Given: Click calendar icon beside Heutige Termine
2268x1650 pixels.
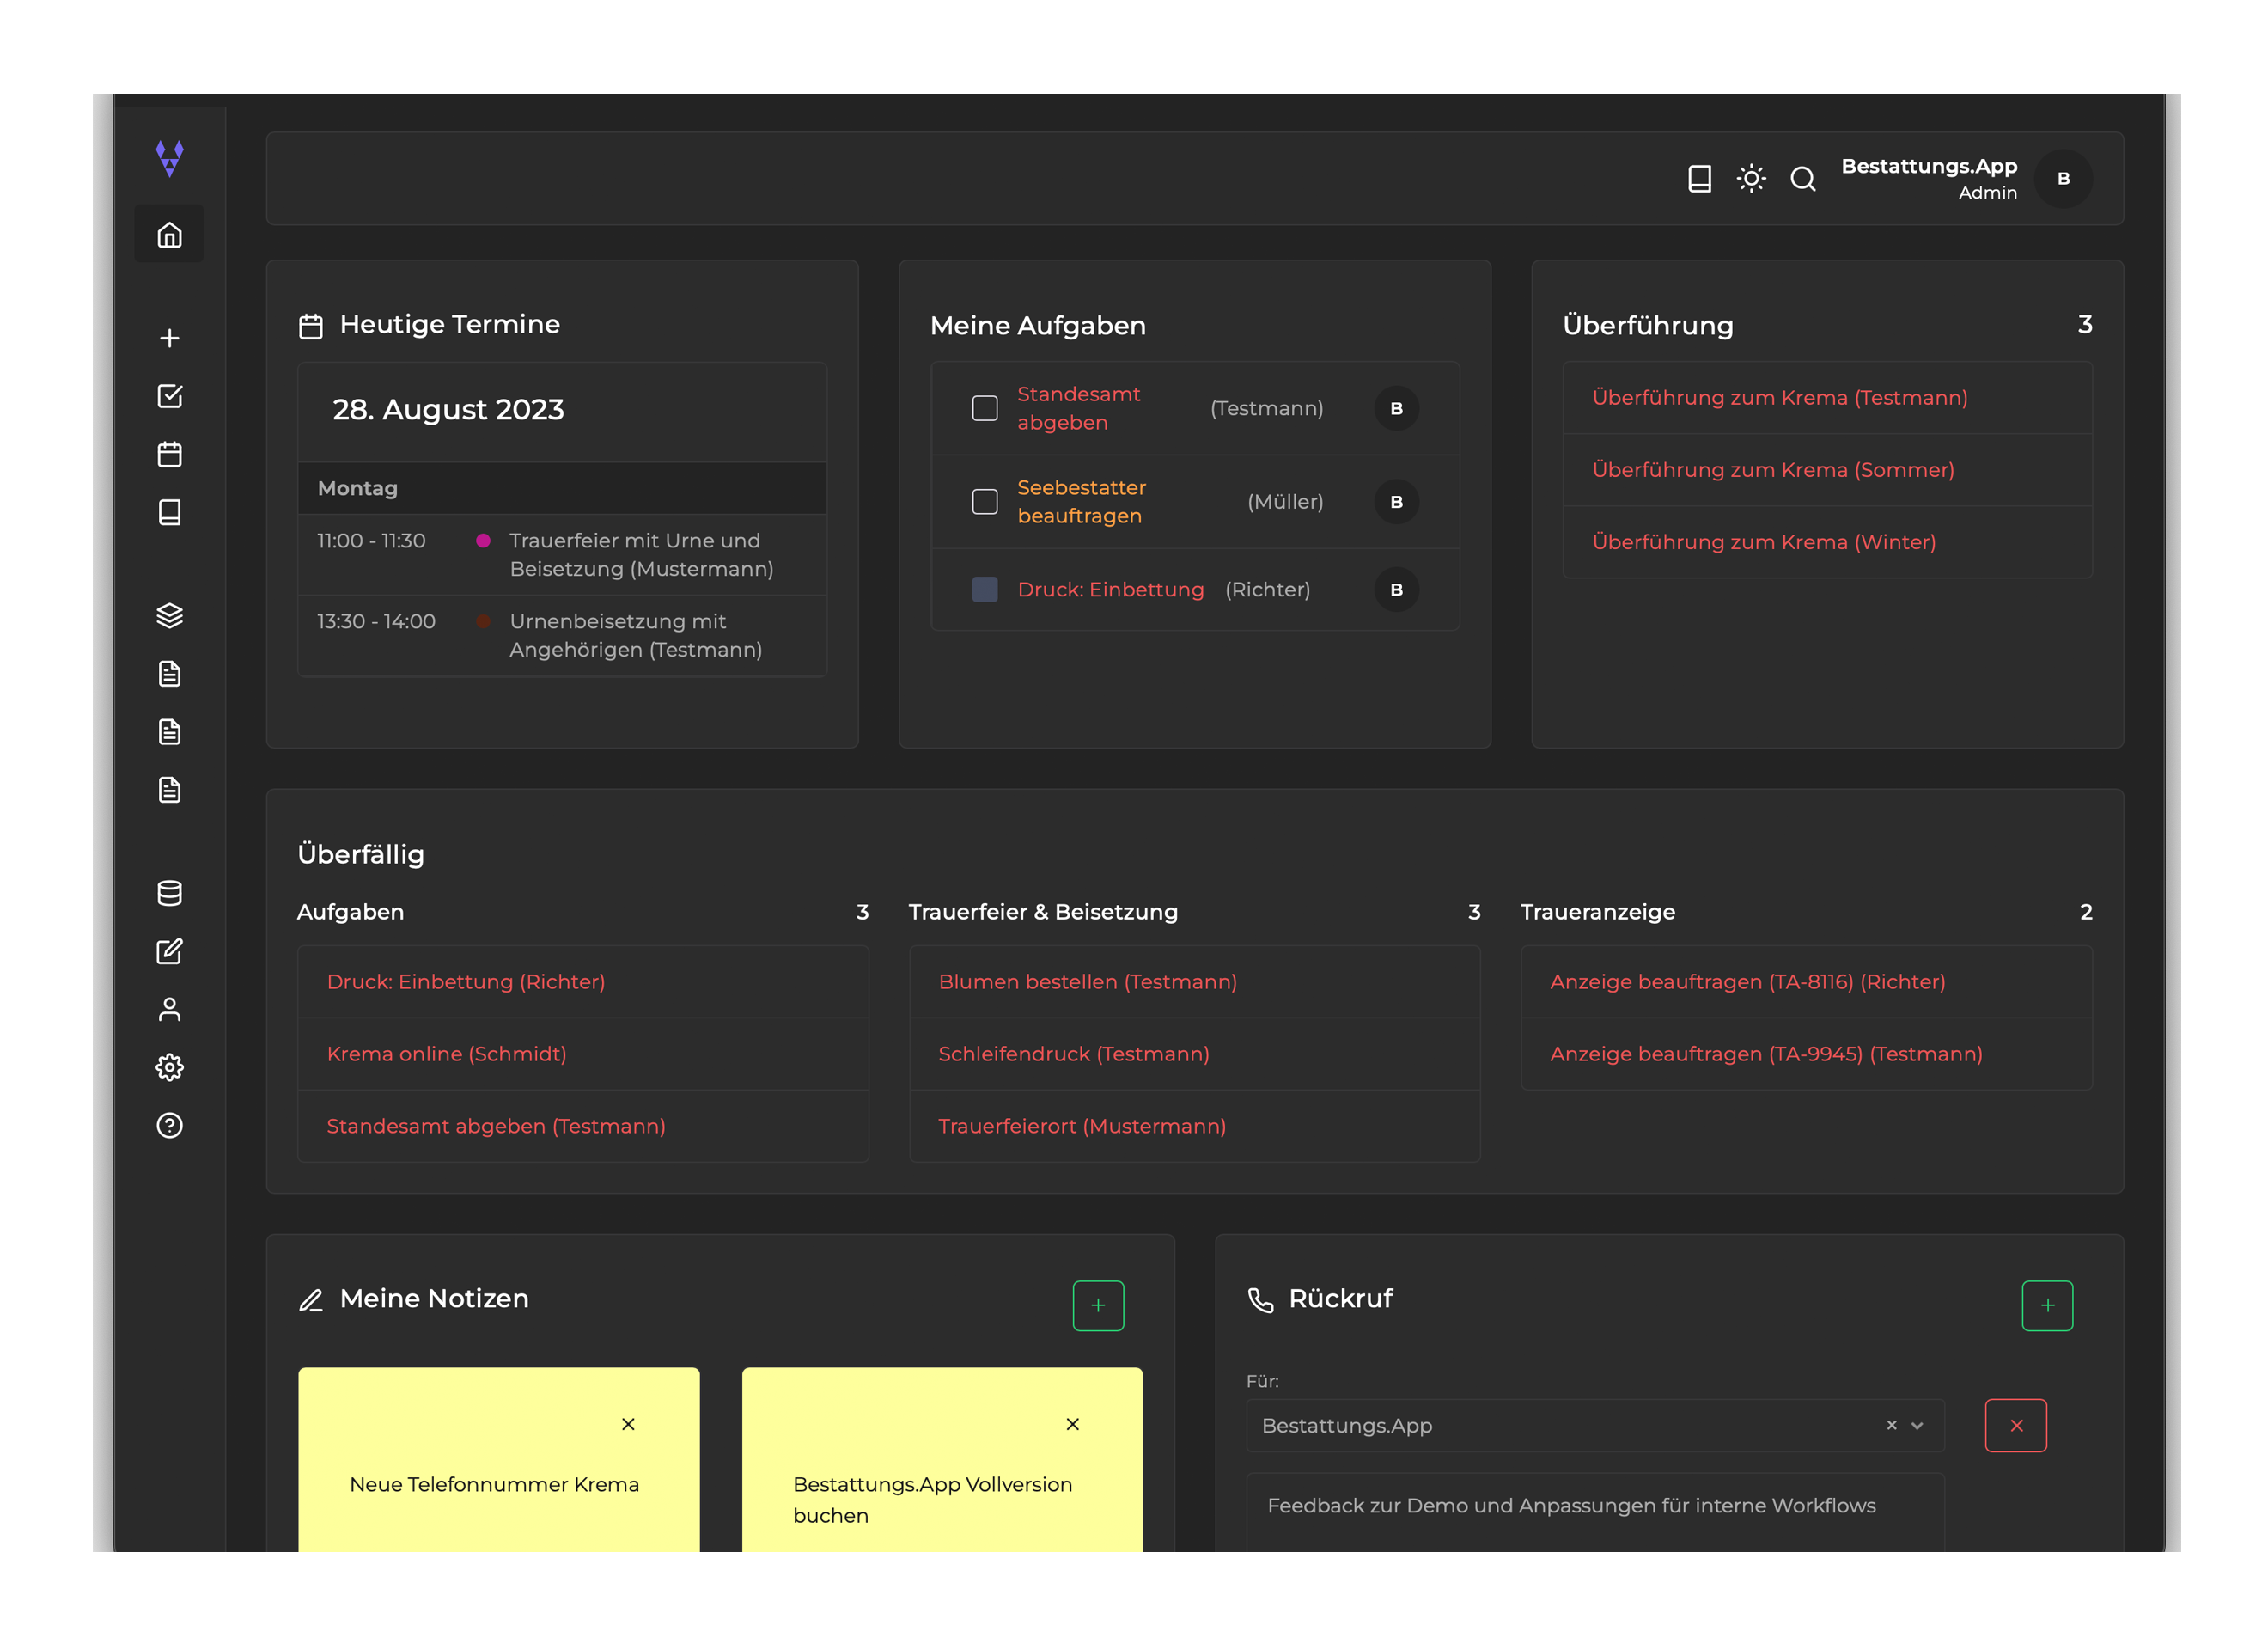Looking at the screenshot, I should [311, 327].
